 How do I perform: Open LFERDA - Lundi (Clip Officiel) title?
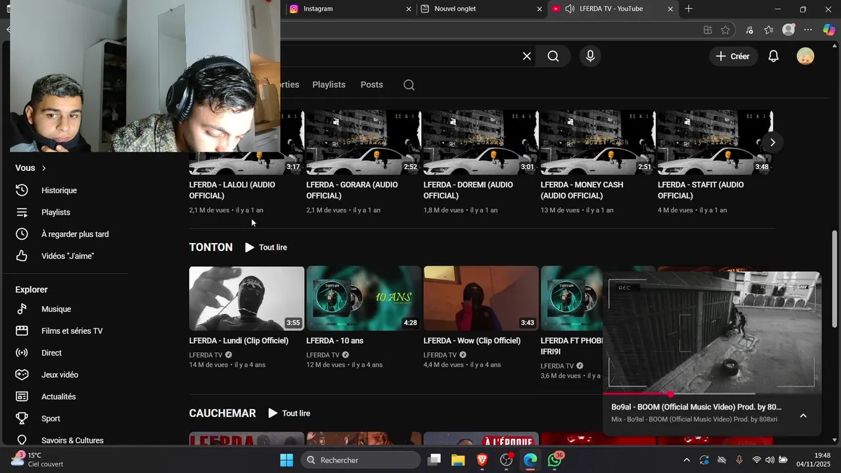coord(239,341)
